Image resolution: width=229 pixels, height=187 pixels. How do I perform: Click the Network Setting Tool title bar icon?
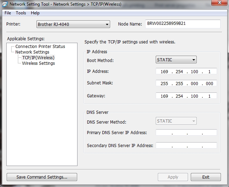point(4,4)
